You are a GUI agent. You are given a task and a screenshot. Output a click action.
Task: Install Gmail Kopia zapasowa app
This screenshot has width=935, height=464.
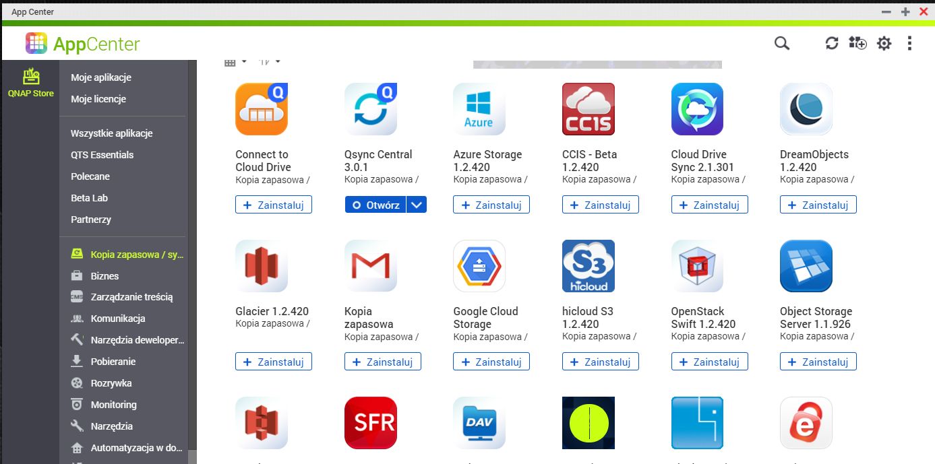coord(383,362)
